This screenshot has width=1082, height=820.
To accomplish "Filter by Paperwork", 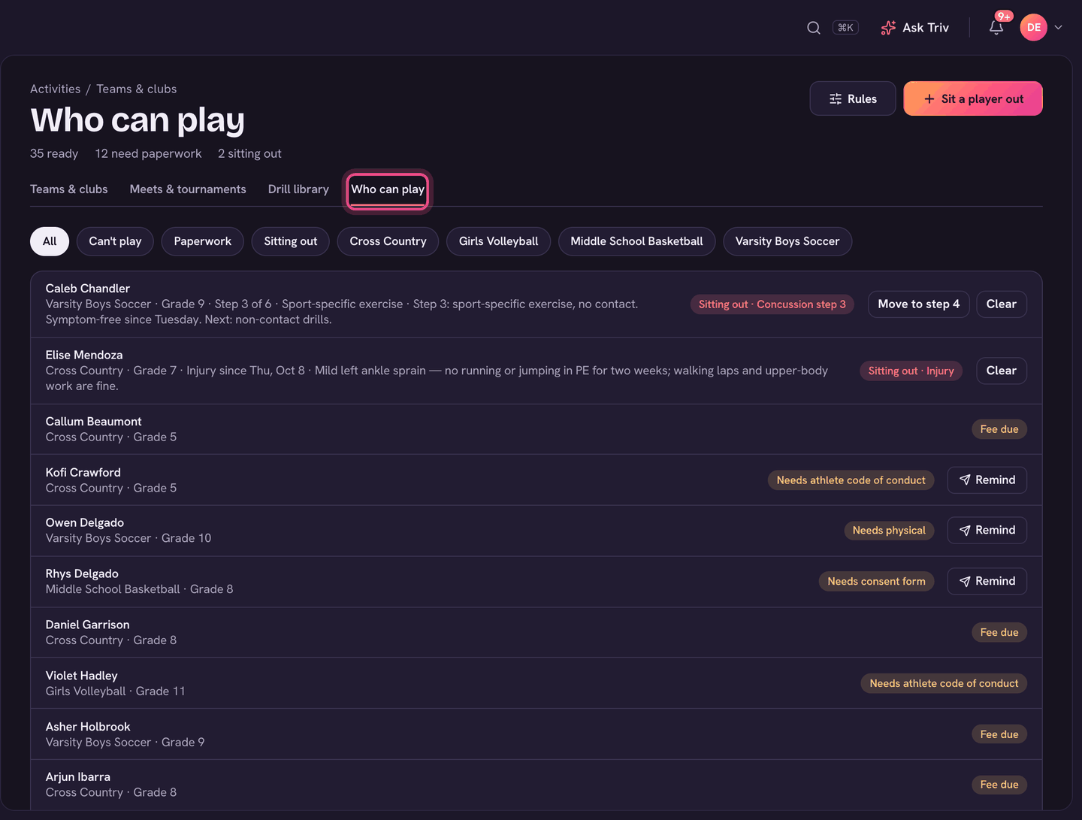I will tap(203, 241).
